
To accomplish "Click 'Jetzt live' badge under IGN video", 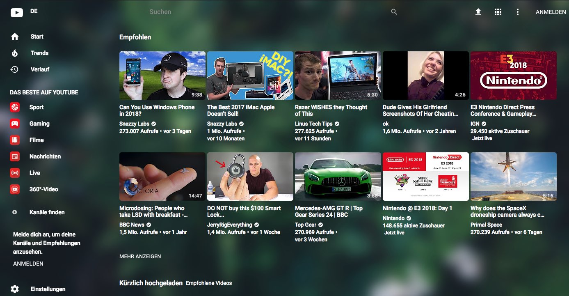I will (482, 138).
